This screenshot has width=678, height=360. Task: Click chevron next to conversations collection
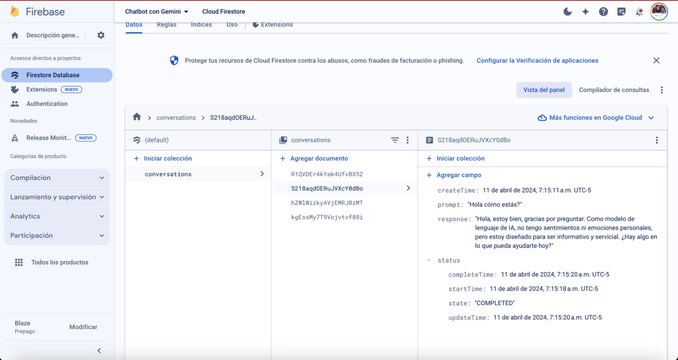262,174
